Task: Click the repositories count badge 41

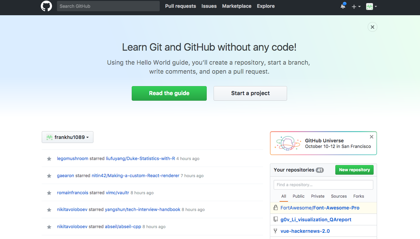Action: click(320, 170)
